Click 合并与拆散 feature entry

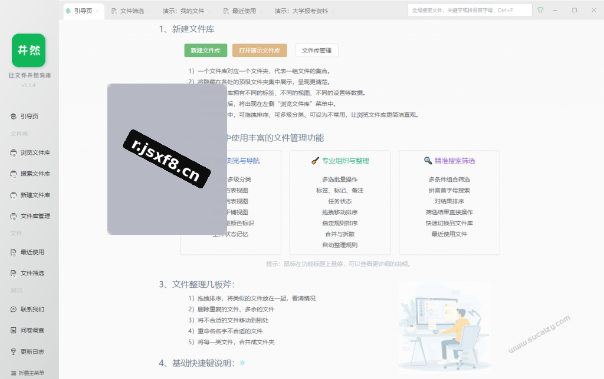(340, 234)
